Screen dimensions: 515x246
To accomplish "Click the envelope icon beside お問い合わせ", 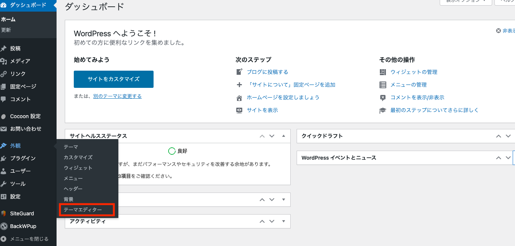I will [3, 129].
